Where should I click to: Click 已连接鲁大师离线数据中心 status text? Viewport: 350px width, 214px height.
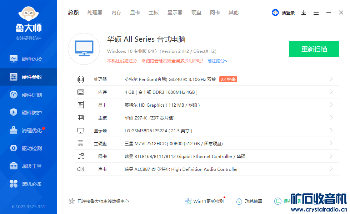[x=103, y=201]
